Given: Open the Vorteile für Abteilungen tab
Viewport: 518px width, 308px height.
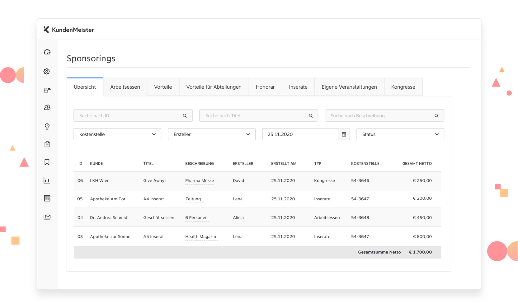Looking at the screenshot, I should coord(214,87).
